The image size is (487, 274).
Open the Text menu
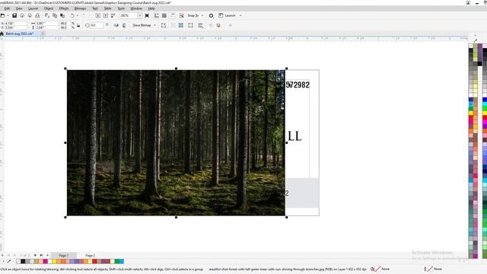[x=95, y=8]
